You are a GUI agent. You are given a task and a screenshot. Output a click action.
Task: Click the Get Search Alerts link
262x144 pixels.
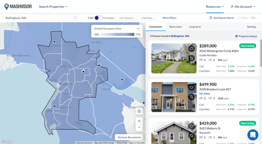221,18
